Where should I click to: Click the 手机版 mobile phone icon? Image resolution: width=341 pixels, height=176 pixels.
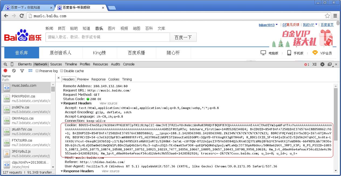[289, 53]
